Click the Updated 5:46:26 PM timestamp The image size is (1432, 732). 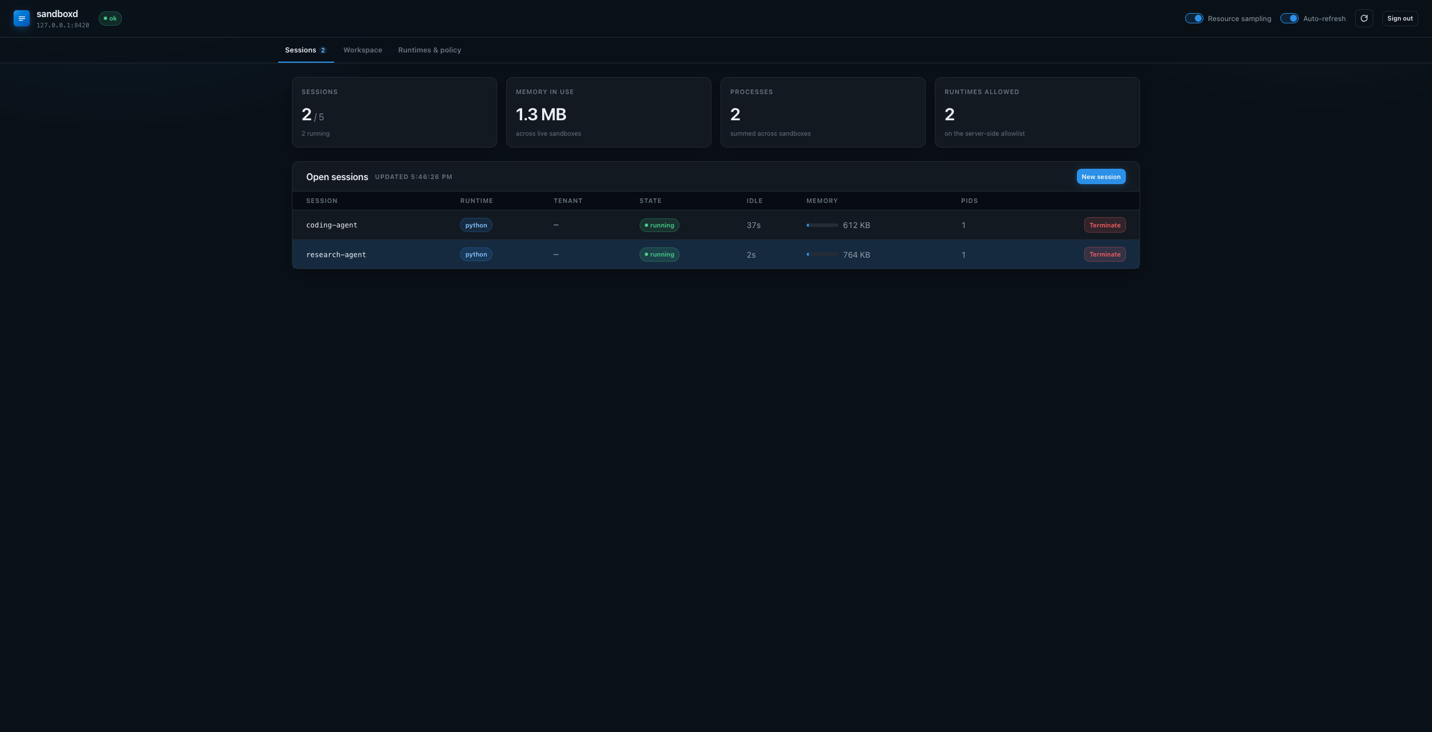[413, 177]
